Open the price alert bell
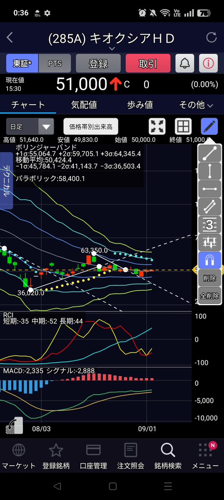The height and width of the screenshot is (500, 224). pos(184,63)
